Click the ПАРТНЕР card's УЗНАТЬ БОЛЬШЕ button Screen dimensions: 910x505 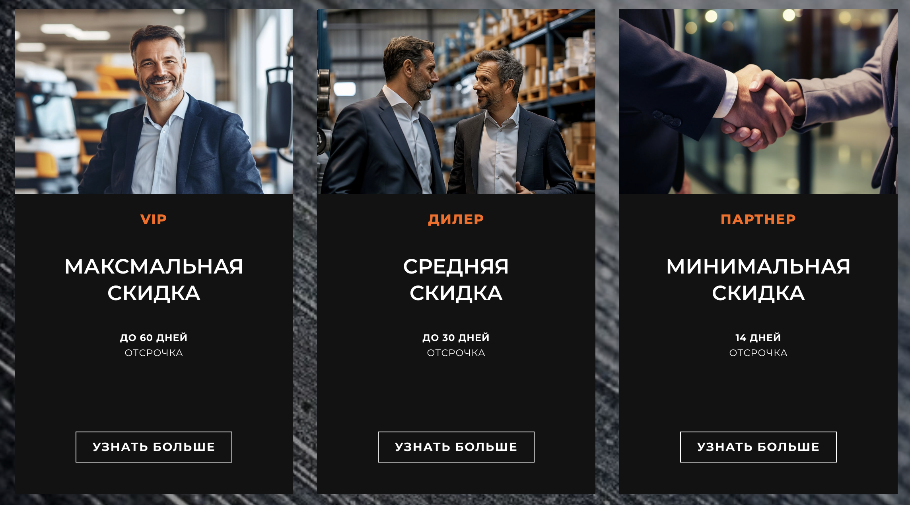tap(758, 447)
